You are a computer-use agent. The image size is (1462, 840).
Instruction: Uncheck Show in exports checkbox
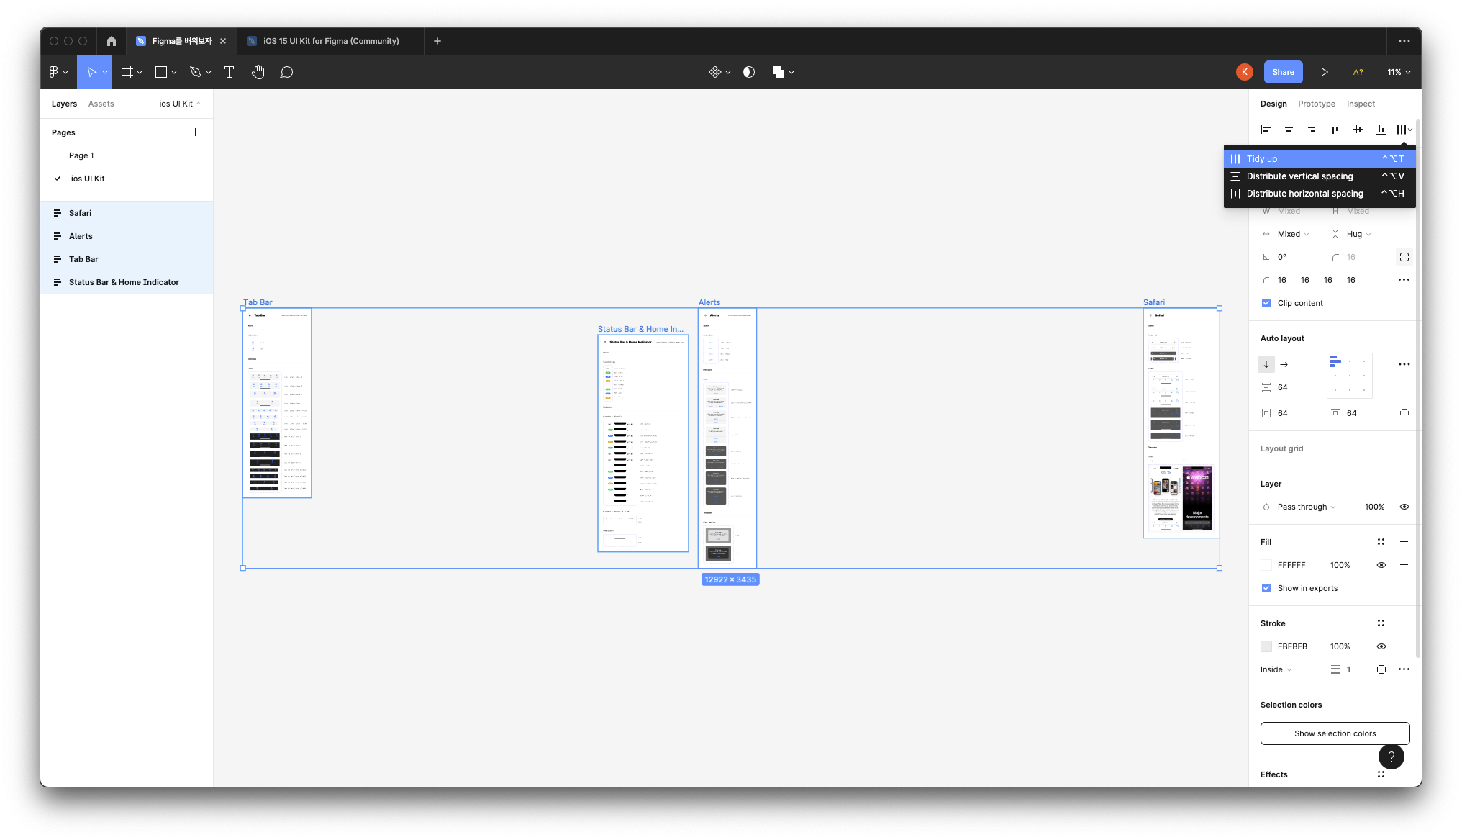point(1266,588)
